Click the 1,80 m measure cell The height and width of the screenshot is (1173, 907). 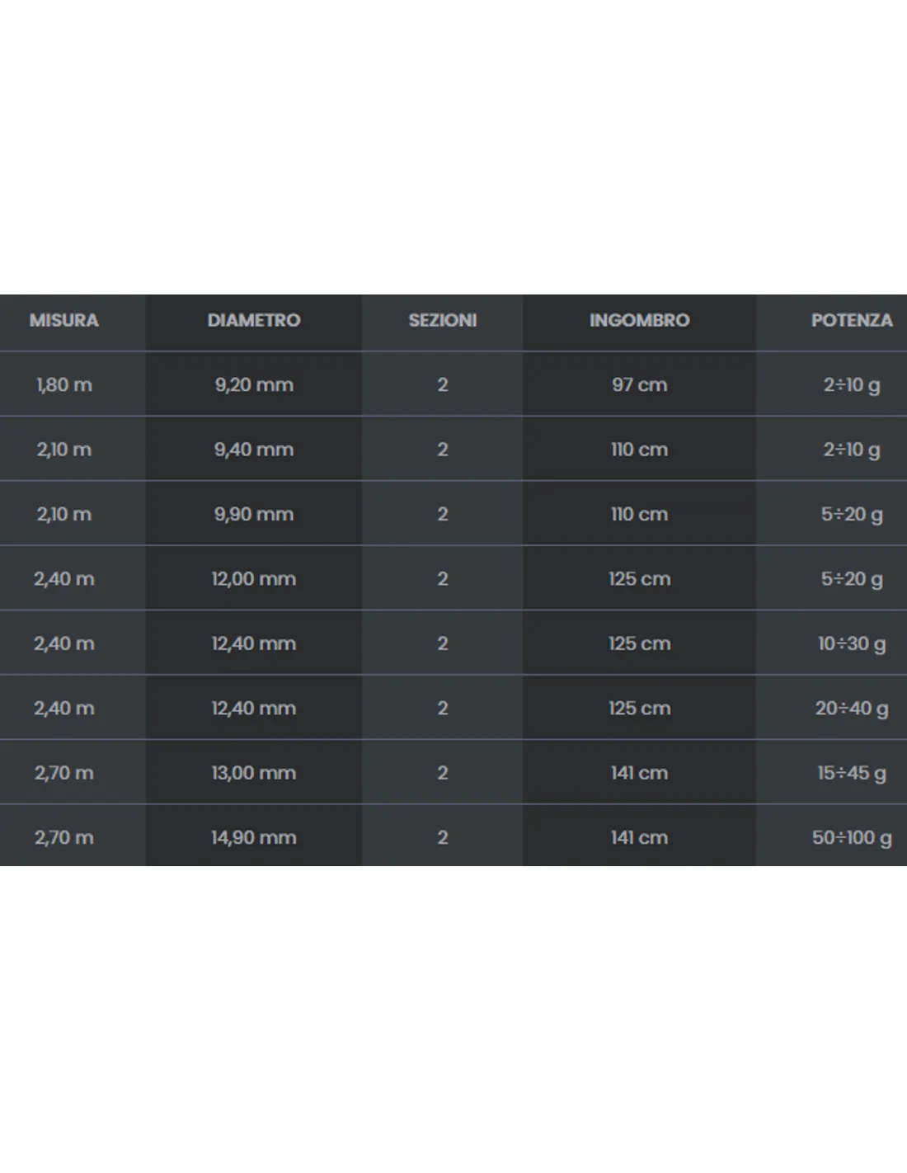coord(64,384)
